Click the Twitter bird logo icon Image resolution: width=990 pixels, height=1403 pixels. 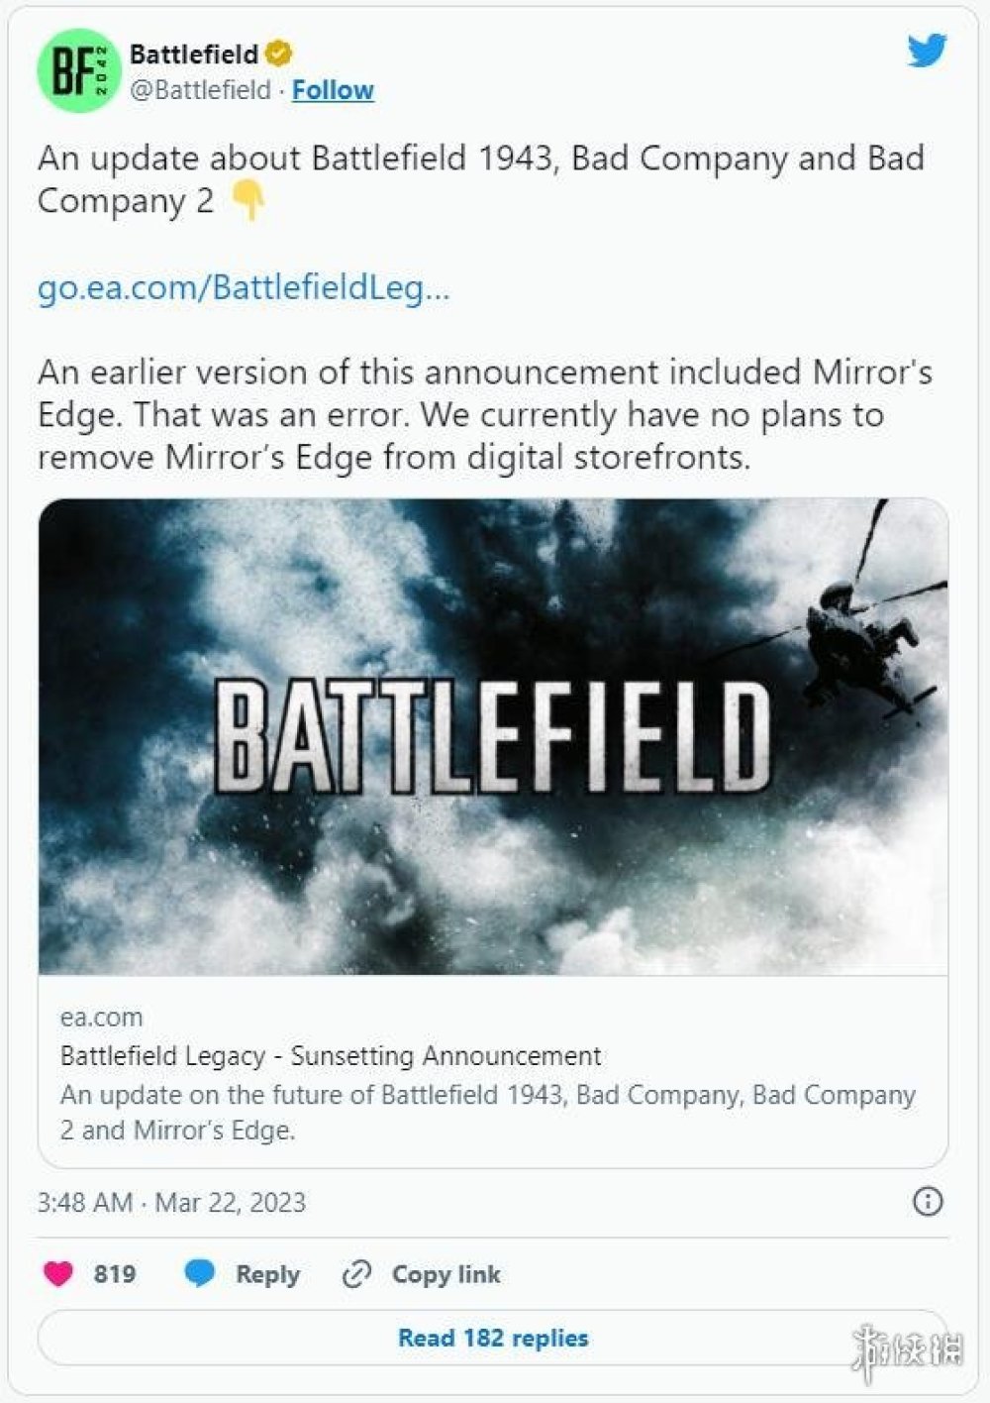pos(927,51)
